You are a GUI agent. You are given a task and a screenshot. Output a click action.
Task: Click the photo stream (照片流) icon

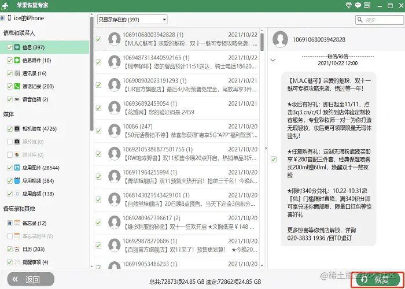[x=17, y=142]
